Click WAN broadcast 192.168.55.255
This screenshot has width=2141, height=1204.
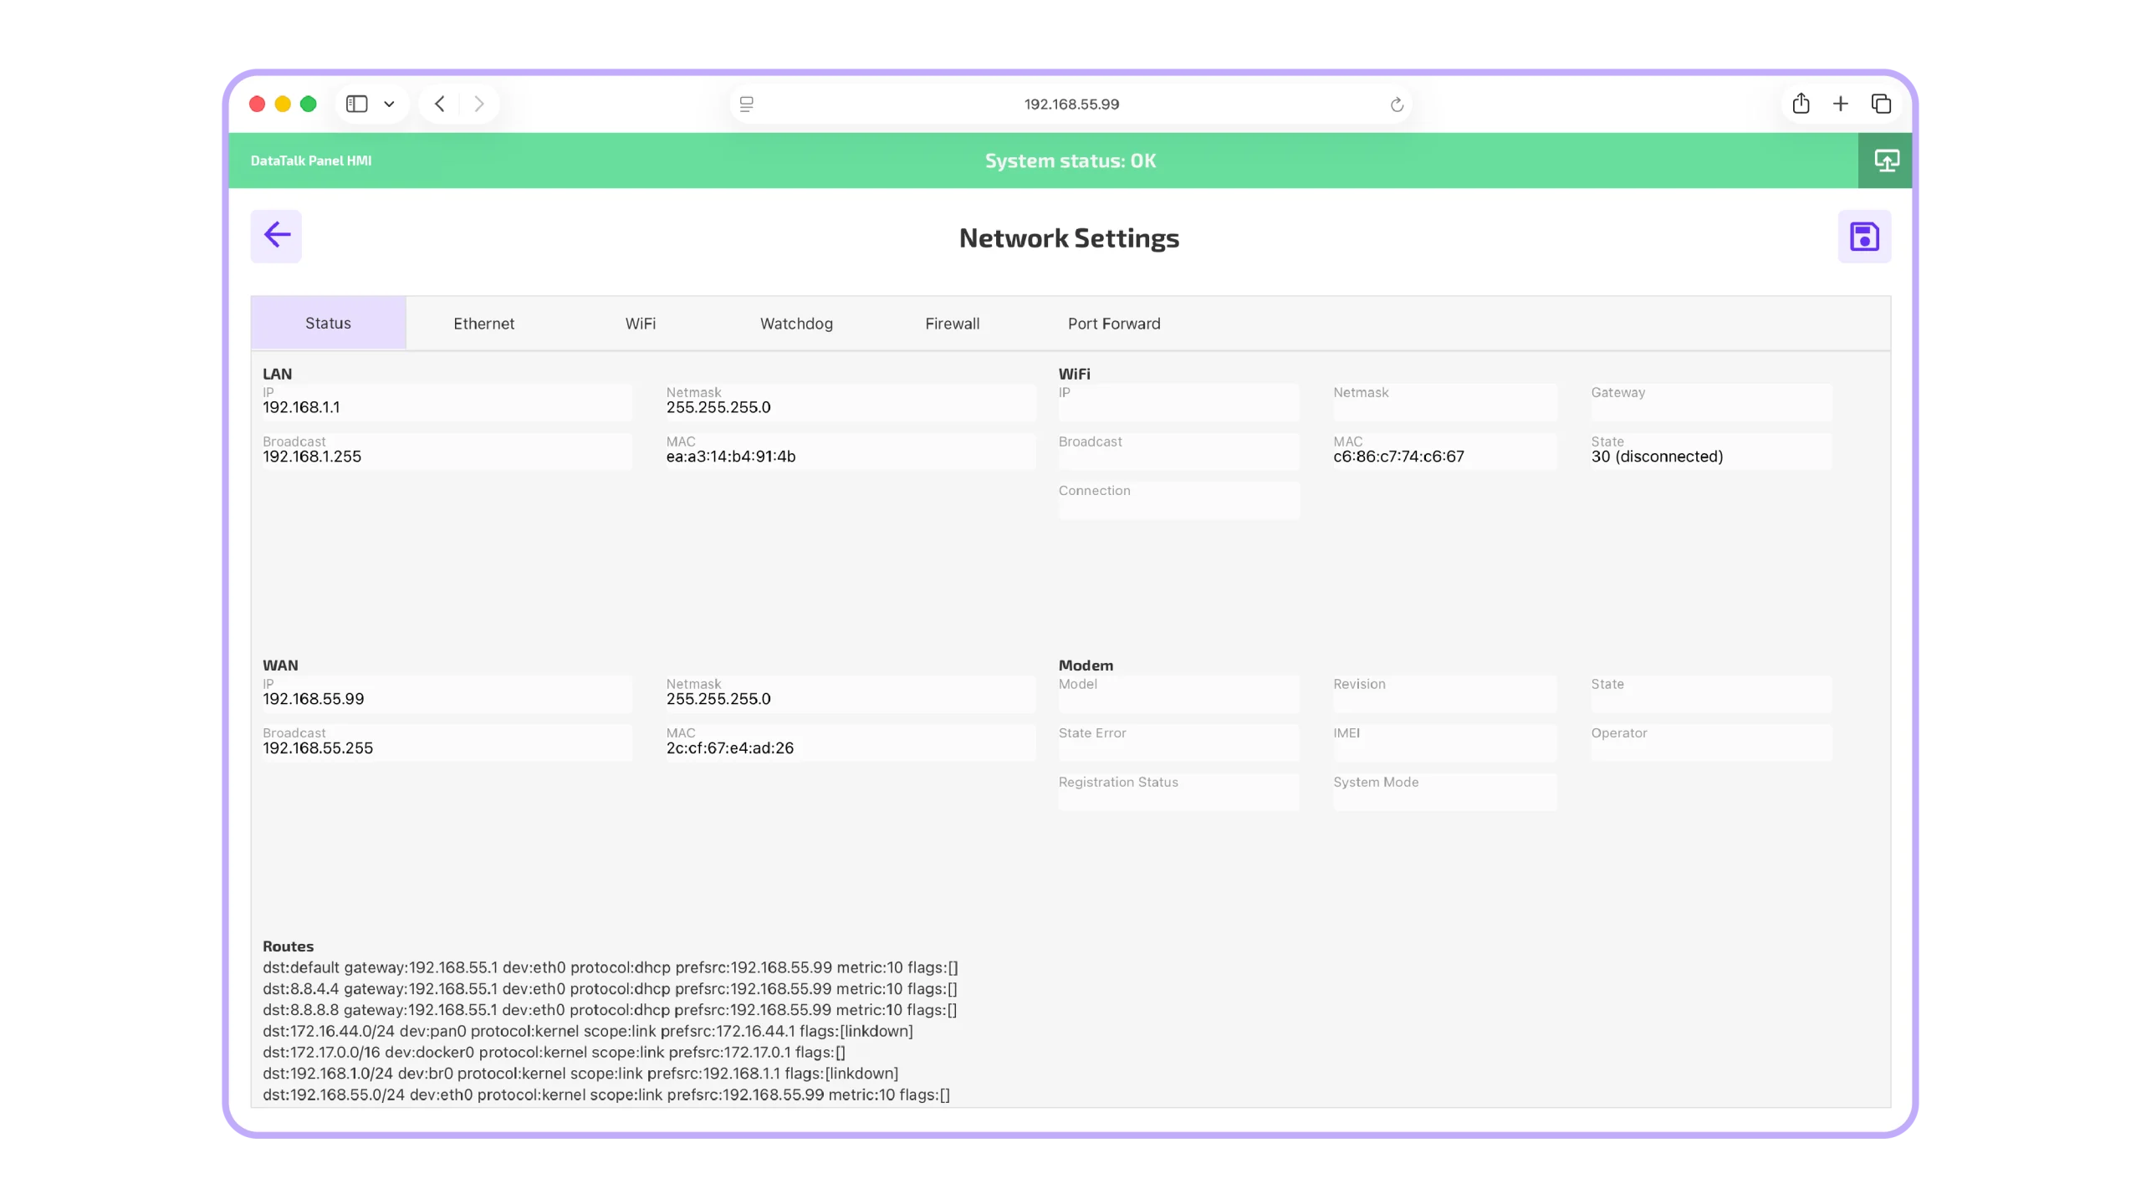pyautogui.click(x=318, y=747)
